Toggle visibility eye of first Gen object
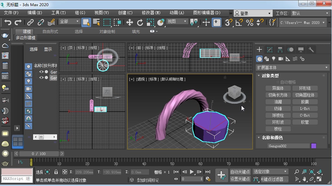Screen dimensions: 332x186 (x=41, y=72)
